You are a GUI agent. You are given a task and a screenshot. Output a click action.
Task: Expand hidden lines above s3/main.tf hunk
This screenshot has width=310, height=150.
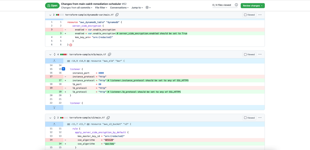tap(54, 124)
